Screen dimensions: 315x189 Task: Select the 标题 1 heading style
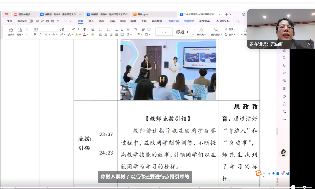click(182, 32)
